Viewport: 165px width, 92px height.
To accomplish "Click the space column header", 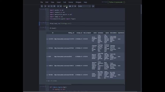I will (107, 33).
